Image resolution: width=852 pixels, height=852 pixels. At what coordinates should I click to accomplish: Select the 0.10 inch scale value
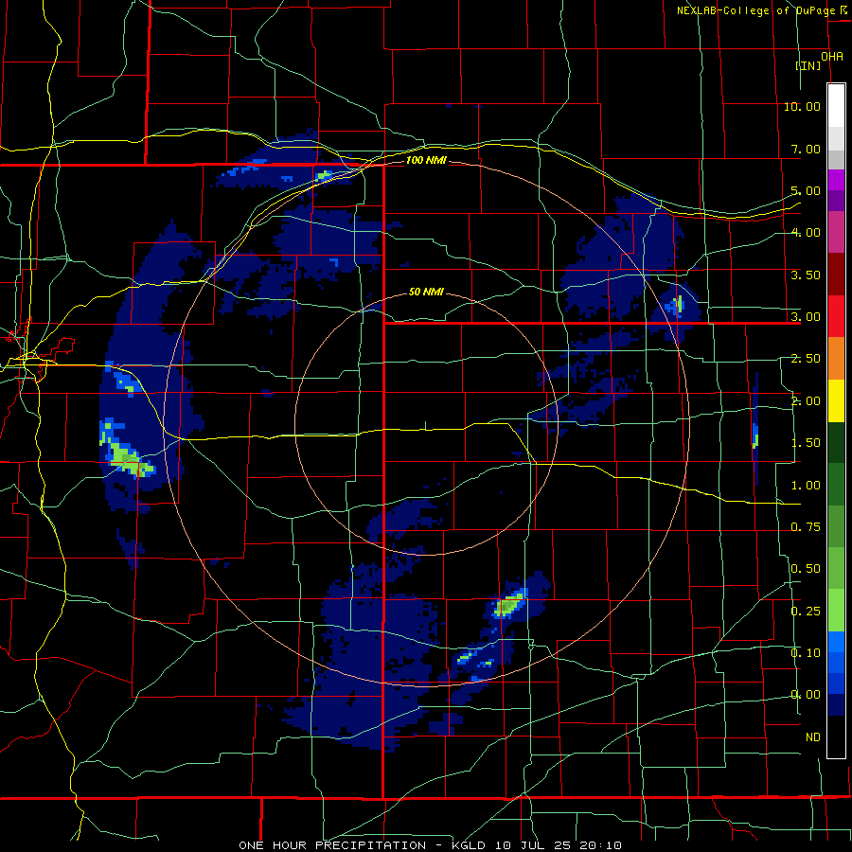[806, 653]
